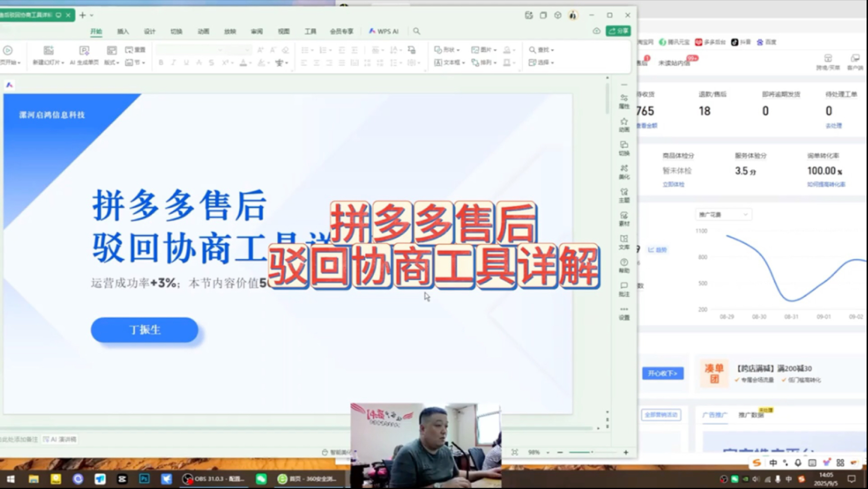Open OBS 31.0.3 from the taskbar
This screenshot has height=489, width=868.
click(214, 479)
